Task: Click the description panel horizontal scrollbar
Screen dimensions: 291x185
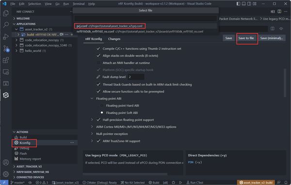Action: 125,174
